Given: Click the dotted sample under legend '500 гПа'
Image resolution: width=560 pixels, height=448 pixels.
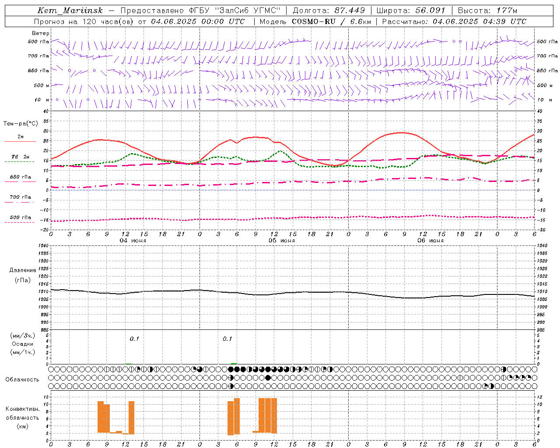Looking at the screenshot, I should pyautogui.click(x=20, y=222).
